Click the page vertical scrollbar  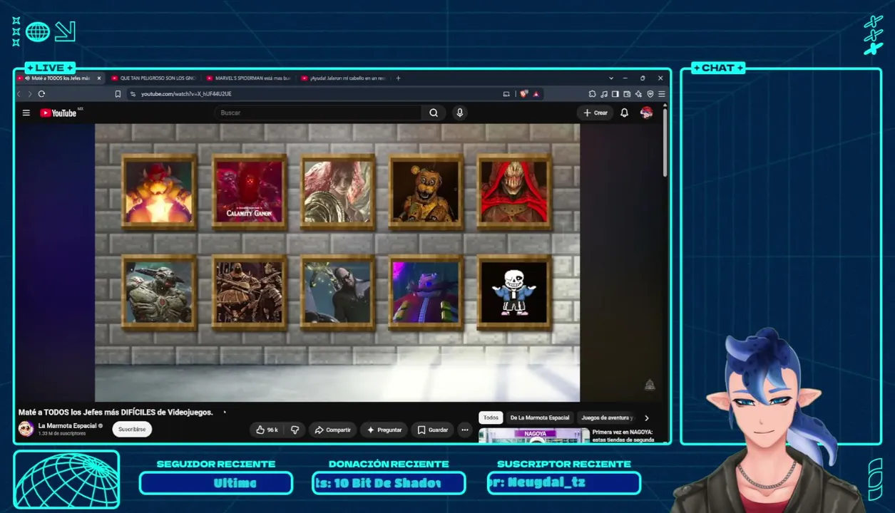[665, 142]
